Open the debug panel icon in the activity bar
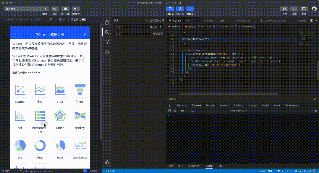This screenshot has height=173, width=319. (x=107, y=52)
